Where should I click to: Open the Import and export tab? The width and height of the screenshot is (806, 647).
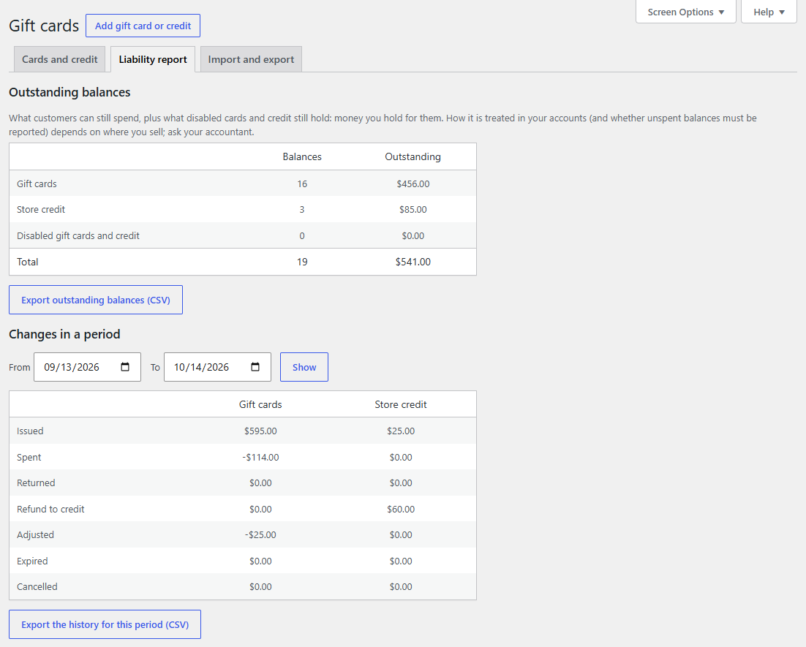pyautogui.click(x=251, y=59)
